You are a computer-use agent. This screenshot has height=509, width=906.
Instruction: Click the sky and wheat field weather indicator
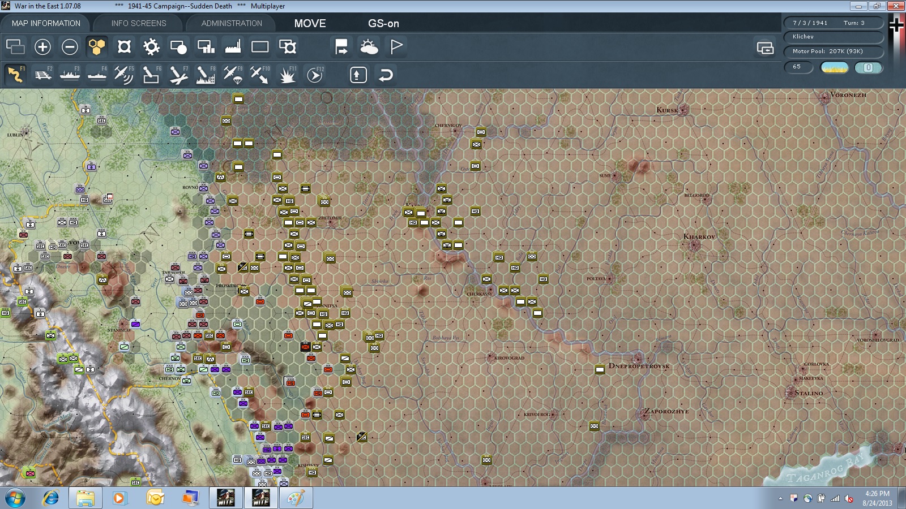(x=834, y=68)
